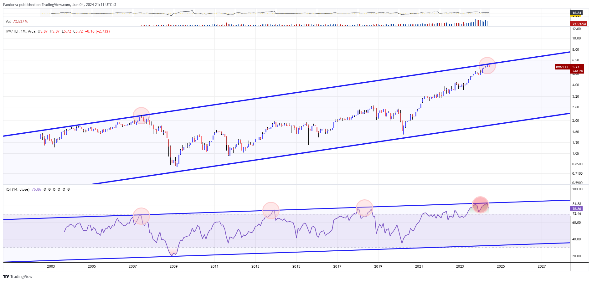This screenshot has height=282, width=592.
Task: Click the IVV/TLT symbol tag on price axis
Action: (562, 67)
